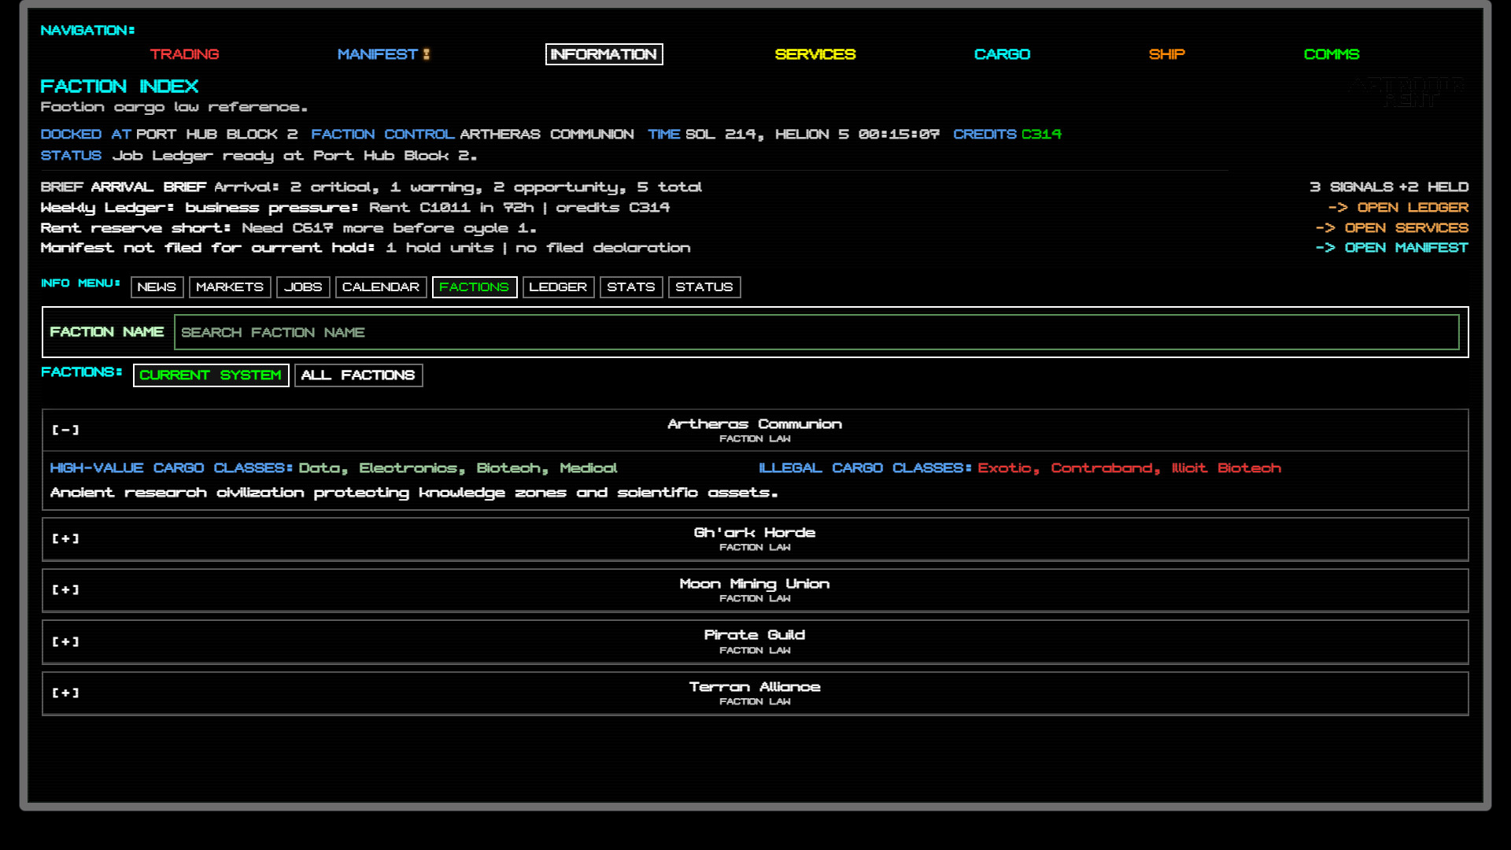Expand the Terran Alliance faction entry
The height and width of the screenshot is (850, 1511).
[755, 693]
